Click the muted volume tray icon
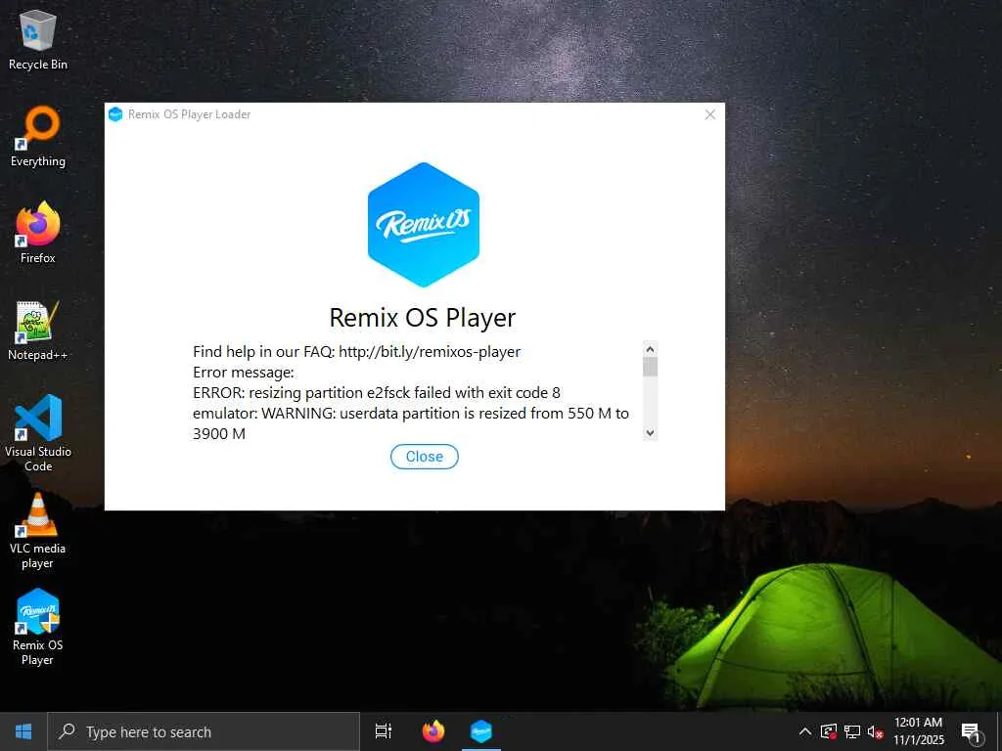The image size is (1002, 751). (875, 731)
